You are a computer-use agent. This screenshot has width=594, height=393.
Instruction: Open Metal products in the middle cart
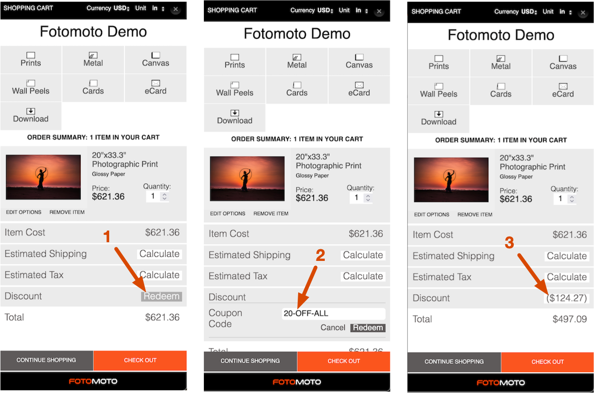click(x=297, y=61)
